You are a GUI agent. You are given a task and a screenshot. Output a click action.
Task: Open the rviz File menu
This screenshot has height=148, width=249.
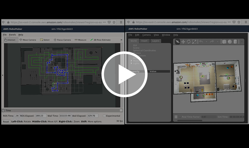(5, 35)
